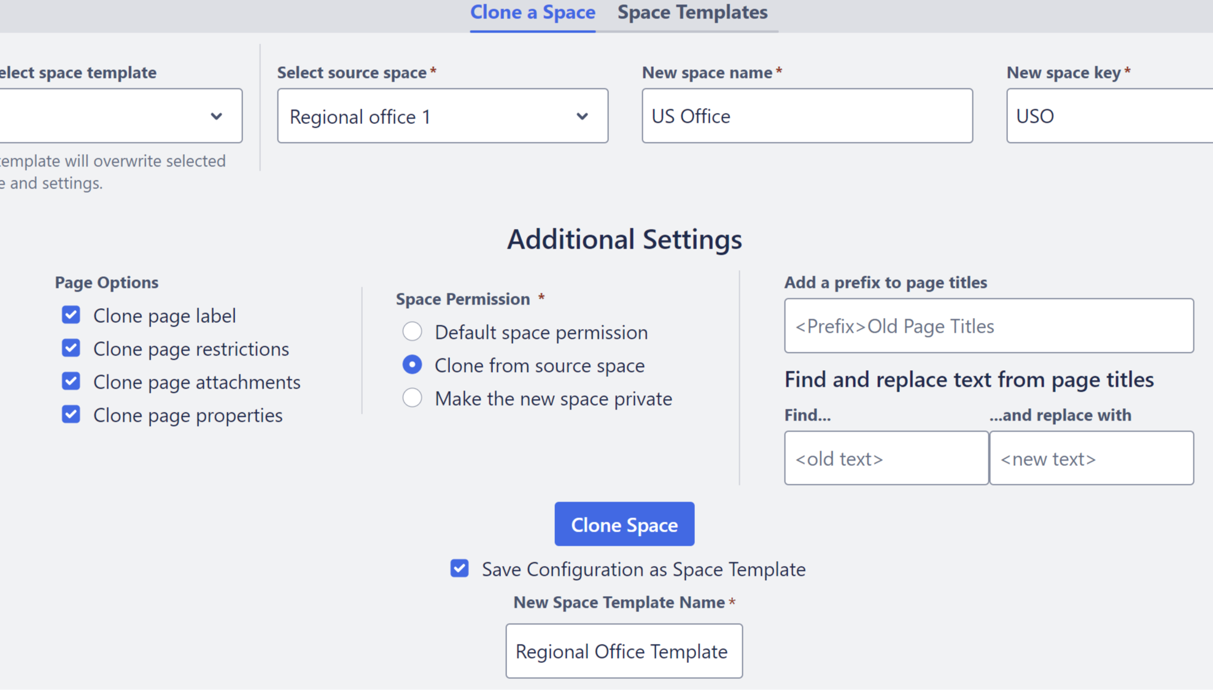Expand the source space chevron arrow
Image resolution: width=1213 pixels, height=690 pixels.
click(x=583, y=116)
